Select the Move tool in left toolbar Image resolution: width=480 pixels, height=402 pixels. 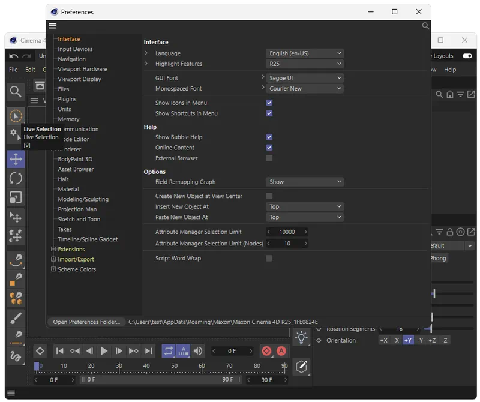[x=16, y=159]
